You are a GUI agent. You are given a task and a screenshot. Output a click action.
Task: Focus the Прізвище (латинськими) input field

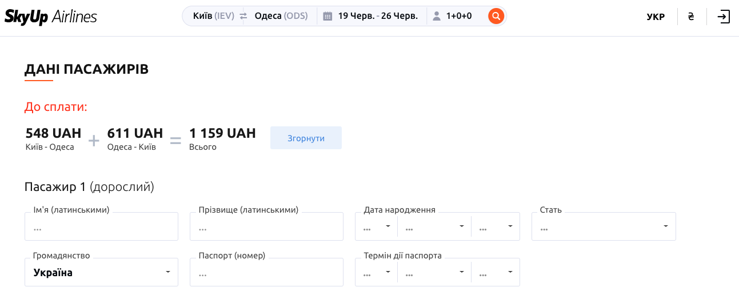pyautogui.click(x=266, y=228)
